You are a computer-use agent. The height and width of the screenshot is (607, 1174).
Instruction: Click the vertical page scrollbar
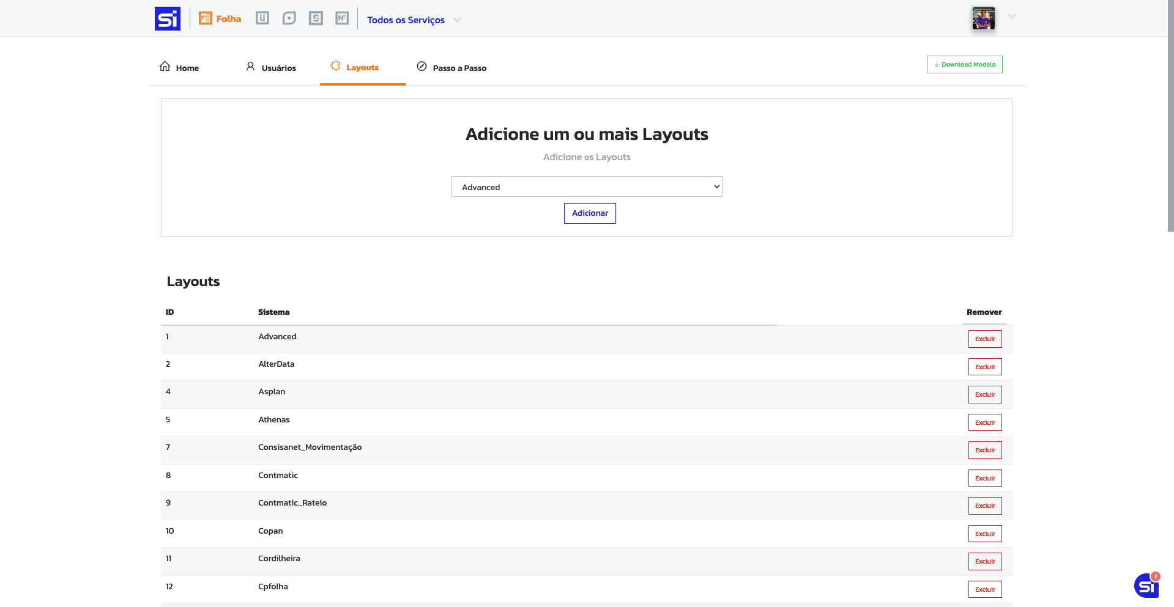(x=1170, y=122)
